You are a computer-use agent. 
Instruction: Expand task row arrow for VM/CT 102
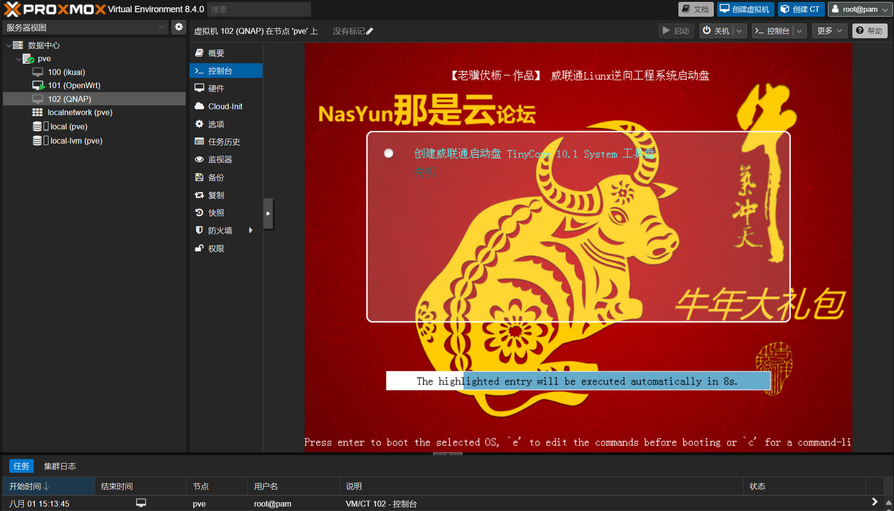[x=874, y=502]
